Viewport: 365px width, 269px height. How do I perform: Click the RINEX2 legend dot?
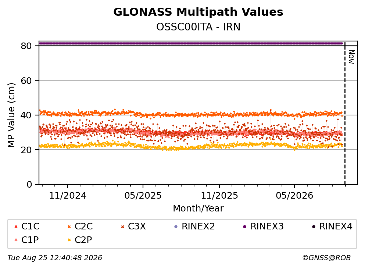click(x=176, y=226)
